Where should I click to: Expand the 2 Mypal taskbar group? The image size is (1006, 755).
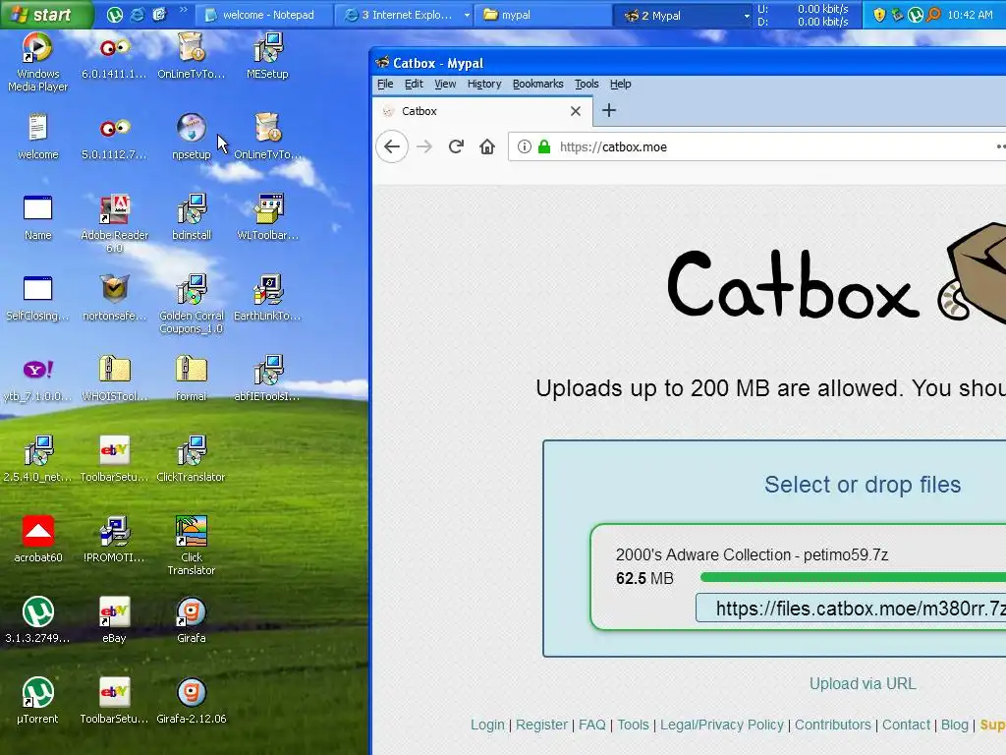tap(747, 15)
